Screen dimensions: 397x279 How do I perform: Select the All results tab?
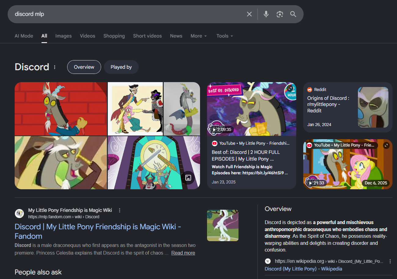[x=44, y=36]
